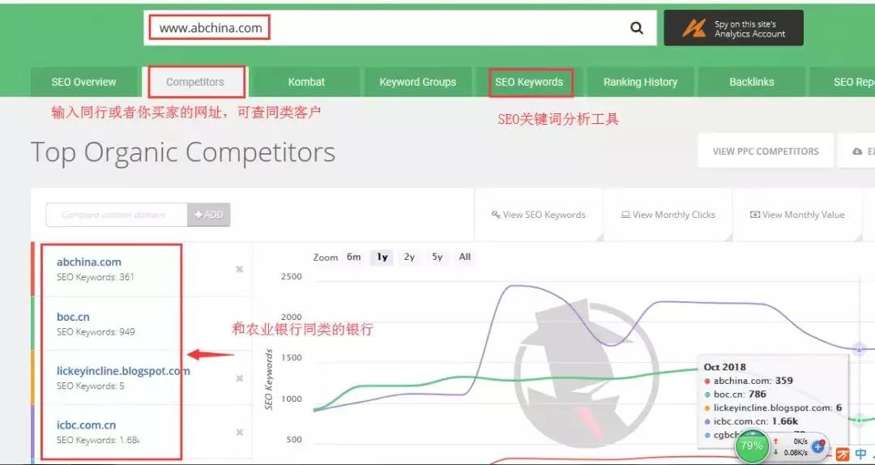The width and height of the screenshot is (875, 465).
Task: Click the purple icbc.com.cn data point on chart
Action: (x=860, y=349)
